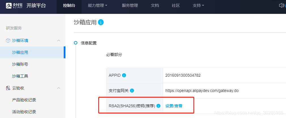
Task: Open 服务管理 in top navigation
Action: [x=130, y=6]
